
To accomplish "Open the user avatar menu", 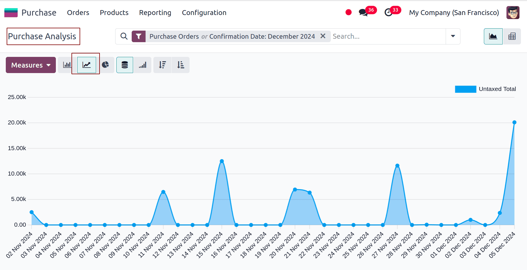I will pyautogui.click(x=513, y=13).
